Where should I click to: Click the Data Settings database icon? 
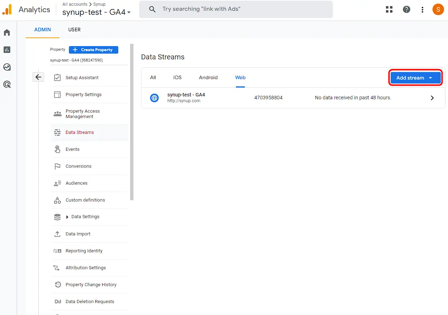coord(57,217)
